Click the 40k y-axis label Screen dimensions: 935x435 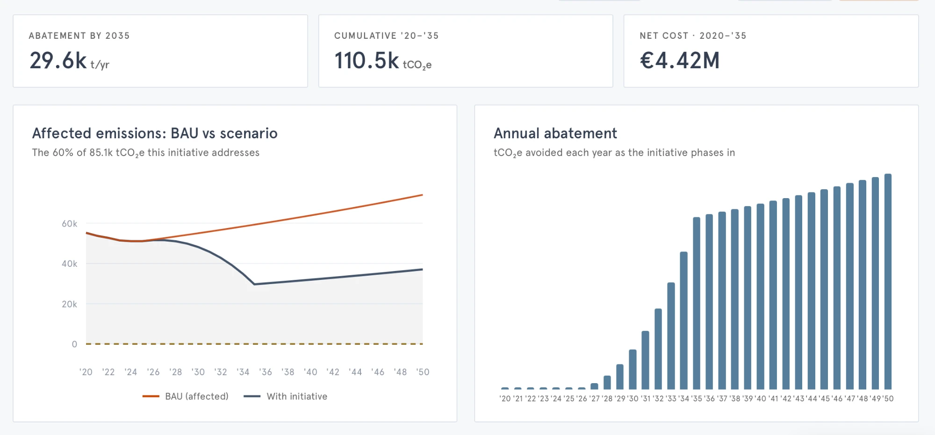(x=69, y=264)
